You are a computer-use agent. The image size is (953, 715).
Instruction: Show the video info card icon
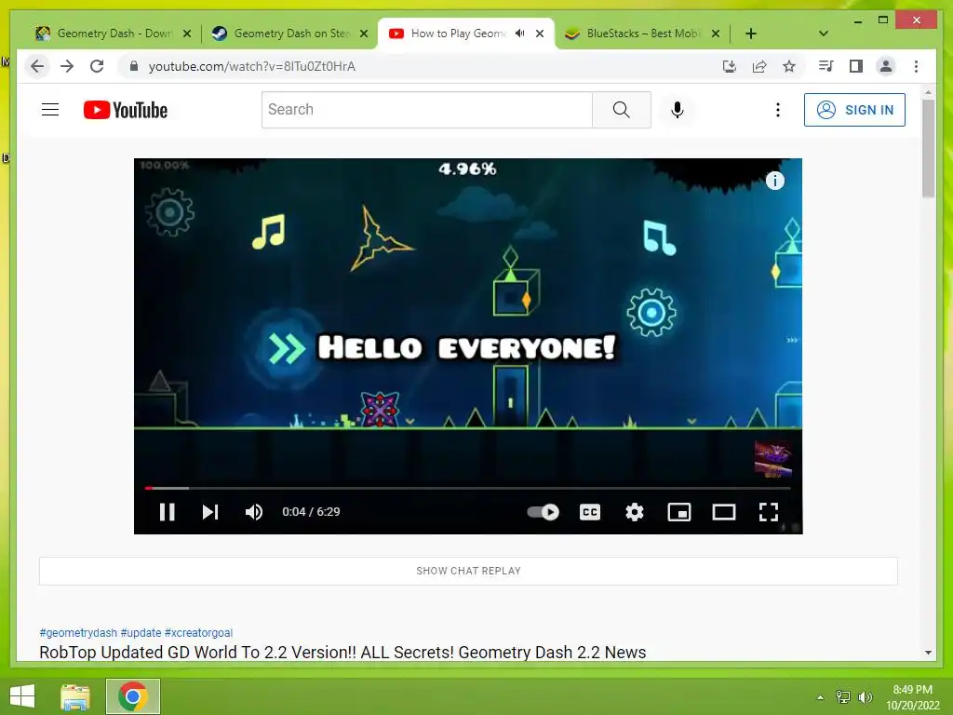[x=774, y=181]
